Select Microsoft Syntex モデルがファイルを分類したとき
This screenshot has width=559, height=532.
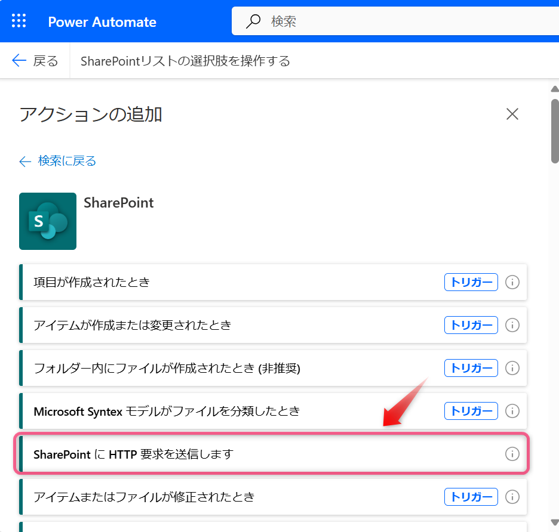pyautogui.click(x=273, y=411)
